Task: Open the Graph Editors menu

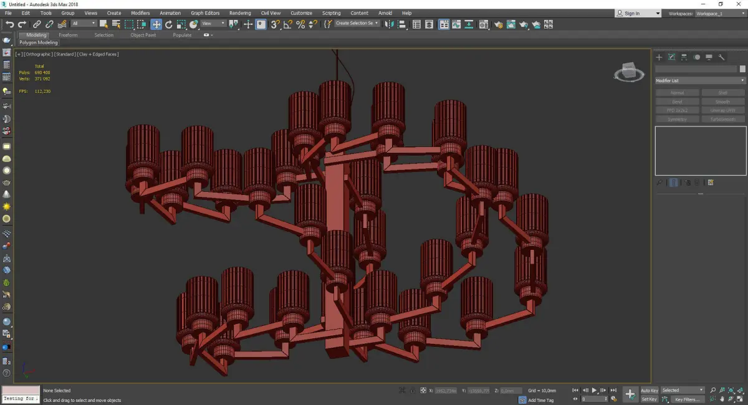Action: [205, 13]
